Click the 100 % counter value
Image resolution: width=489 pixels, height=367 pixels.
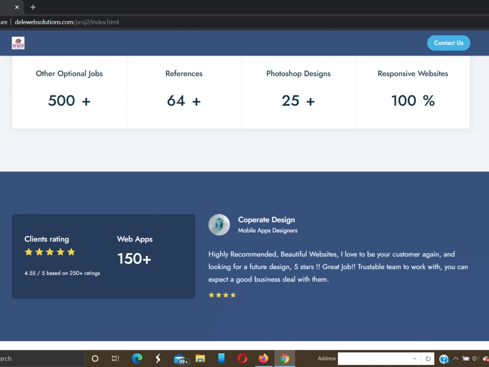pyautogui.click(x=413, y=101)
